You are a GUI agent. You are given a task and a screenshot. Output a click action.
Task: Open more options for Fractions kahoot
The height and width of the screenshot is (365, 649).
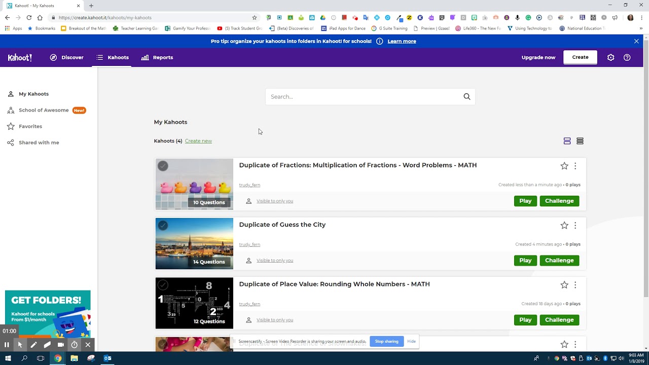(575, 166)
